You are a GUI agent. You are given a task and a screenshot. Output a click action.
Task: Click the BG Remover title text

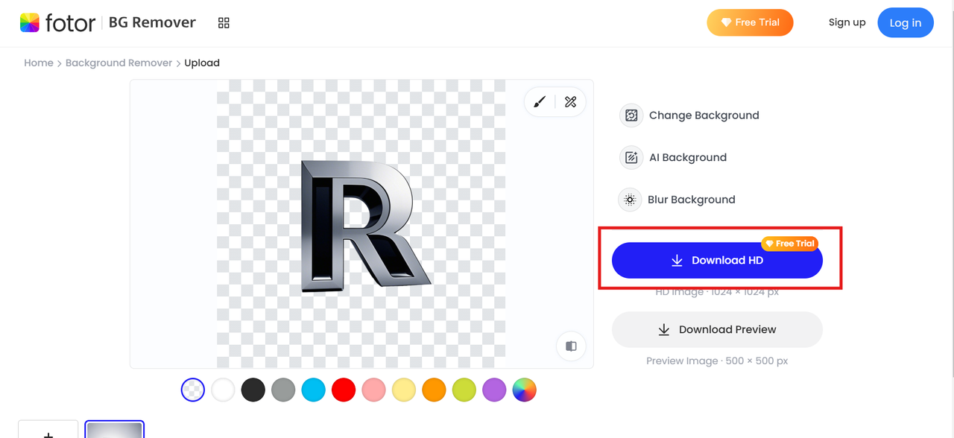coord(152,22)
